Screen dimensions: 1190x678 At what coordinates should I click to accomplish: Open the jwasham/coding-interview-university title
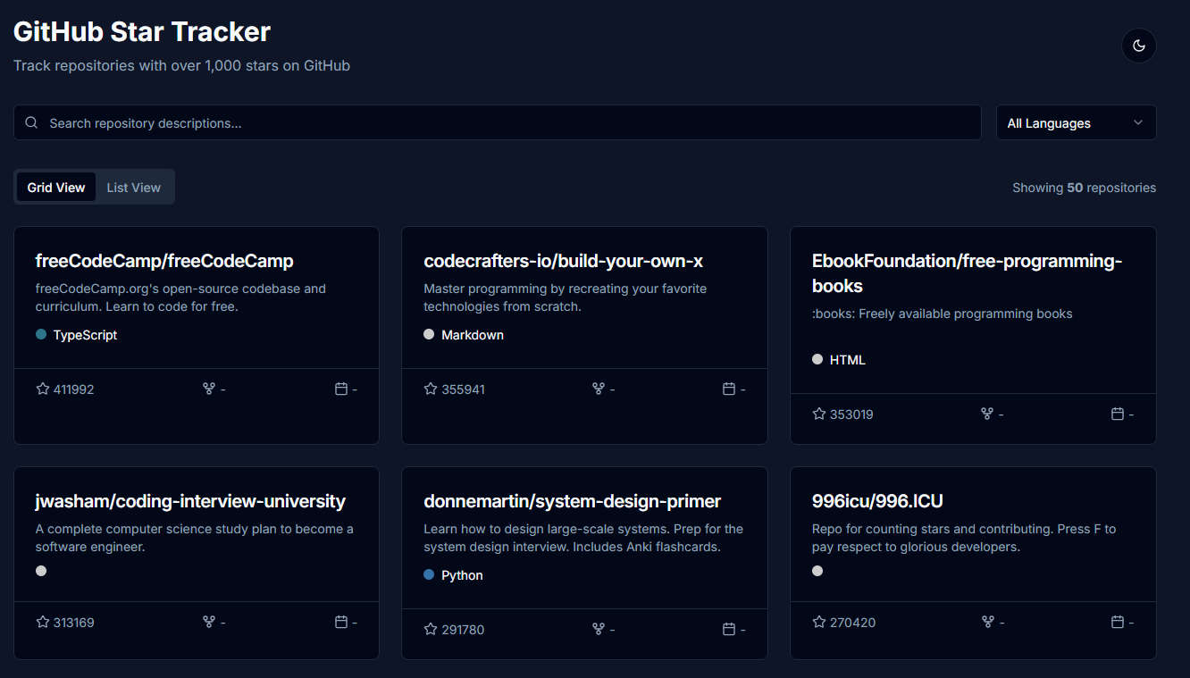pyautogui.click(x=190, y=501)
